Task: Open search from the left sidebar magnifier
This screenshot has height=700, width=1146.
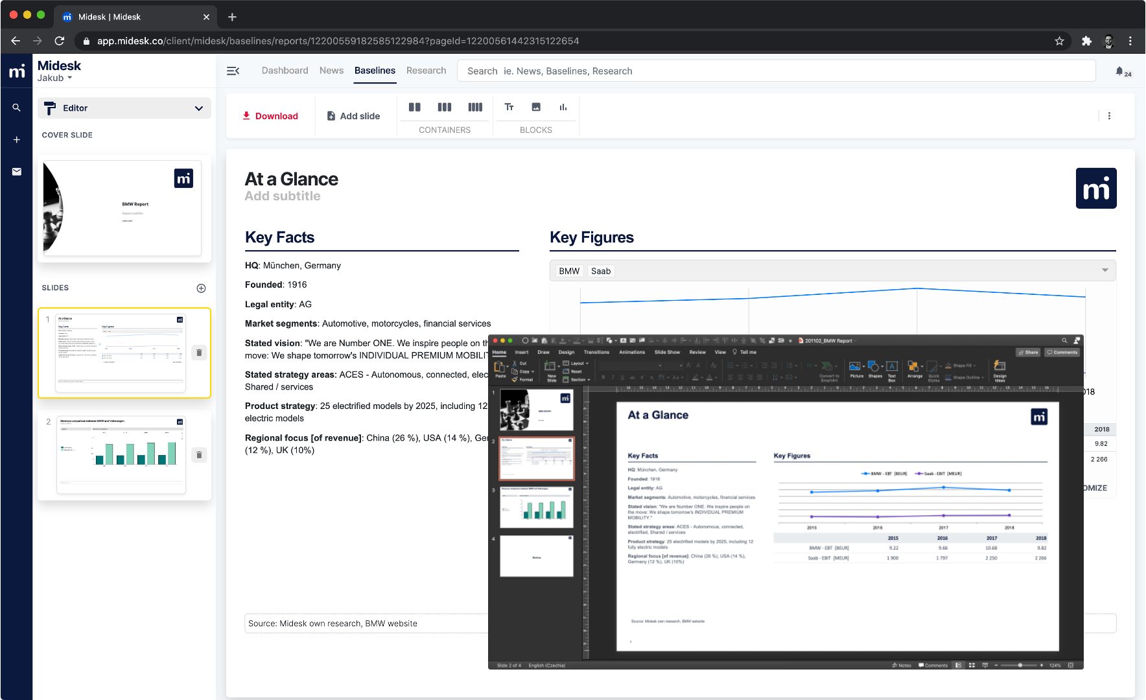Action: (17, 108)
